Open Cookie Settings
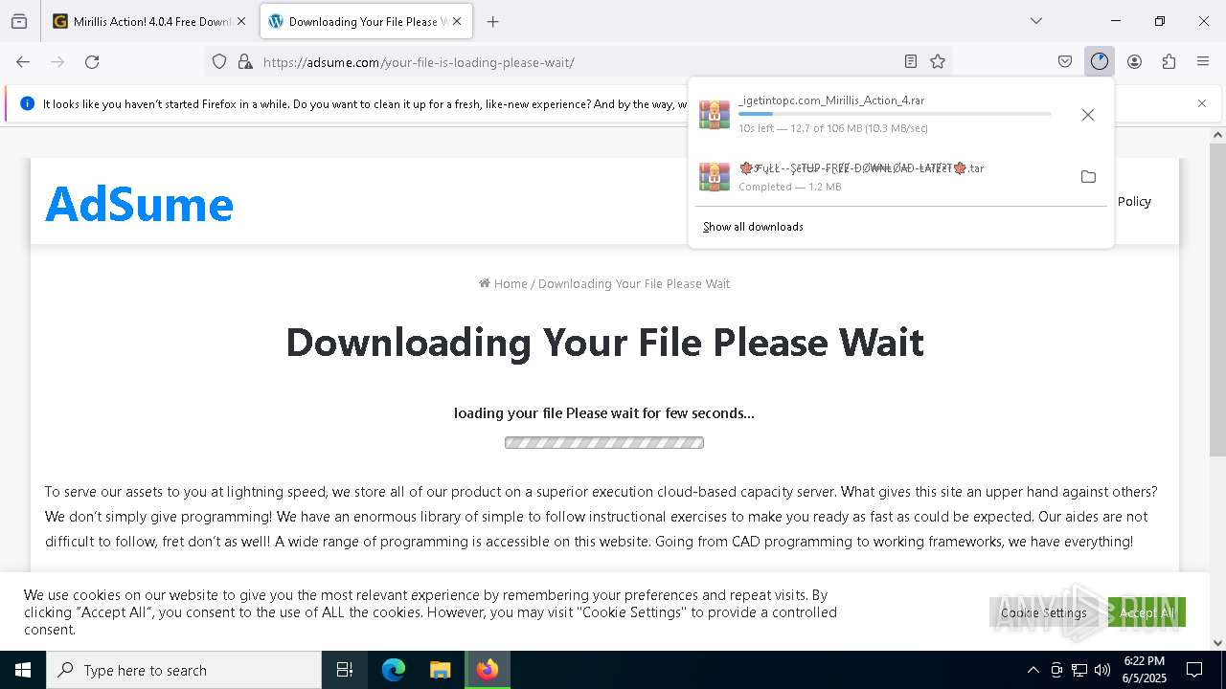Viewport: 1226px width, 689px height. [1044, 612]
